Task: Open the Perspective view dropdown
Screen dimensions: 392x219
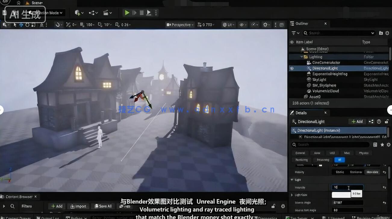Action: [x=180, y=25]
